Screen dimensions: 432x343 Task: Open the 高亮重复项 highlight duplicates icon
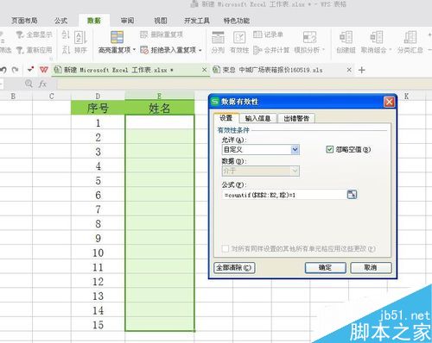click(117, 37)
